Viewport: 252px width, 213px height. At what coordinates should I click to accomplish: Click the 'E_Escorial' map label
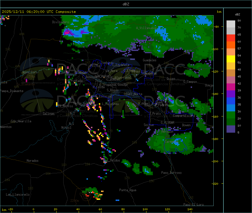click(x=104, y=96)
